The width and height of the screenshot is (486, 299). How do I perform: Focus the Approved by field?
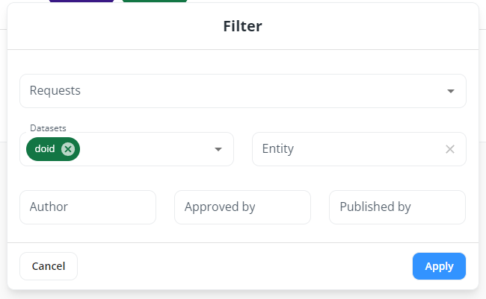pos(242,207)
